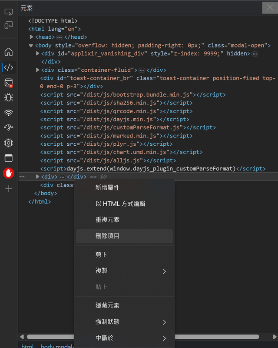278x348 pixels.
Task: Show applixir_vanishing_div collapsed contents ellipsis
Action: [x=255, y=54]
